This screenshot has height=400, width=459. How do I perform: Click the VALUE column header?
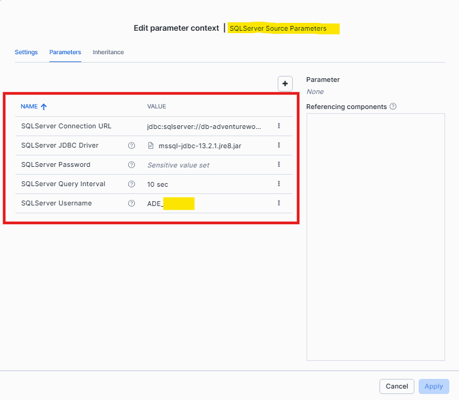157,106
